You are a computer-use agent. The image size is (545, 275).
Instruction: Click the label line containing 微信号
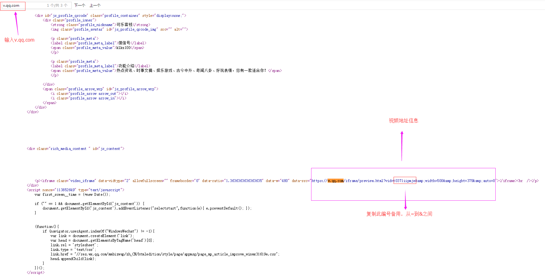98,43
